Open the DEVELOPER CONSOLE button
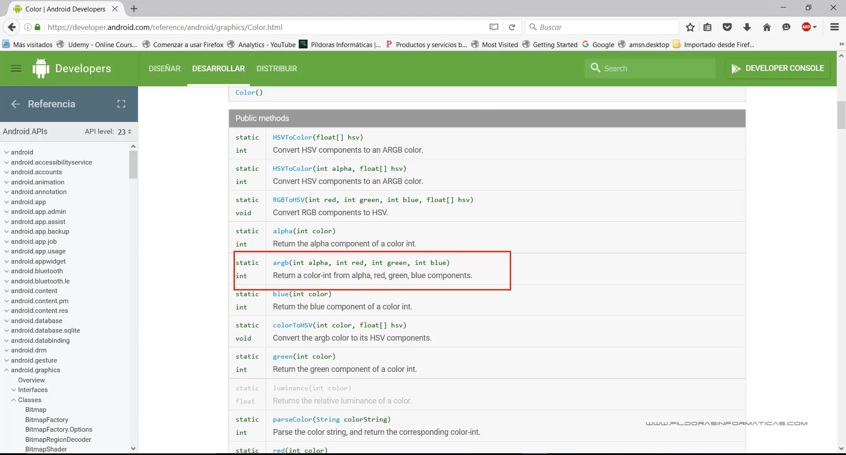 tap(778, 68)
